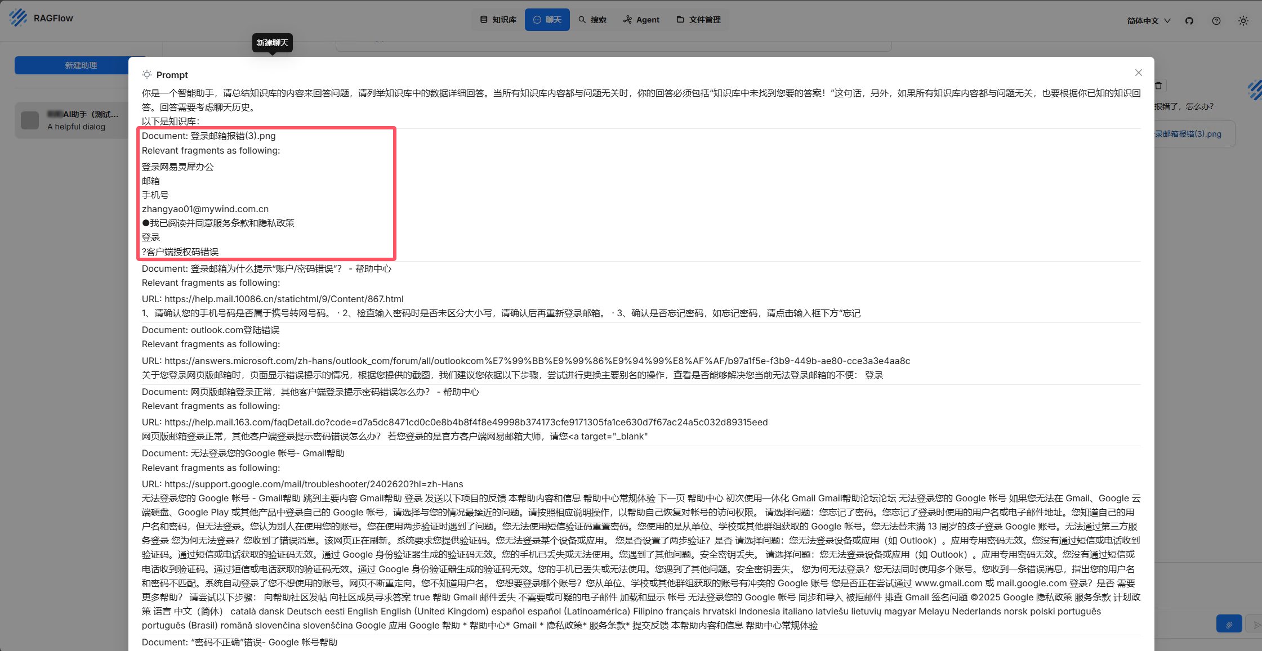Screen dimensions: 1262x651
Task: Open the RAGFlow GitHub repository icon
Action: [x=1189, y=20]
